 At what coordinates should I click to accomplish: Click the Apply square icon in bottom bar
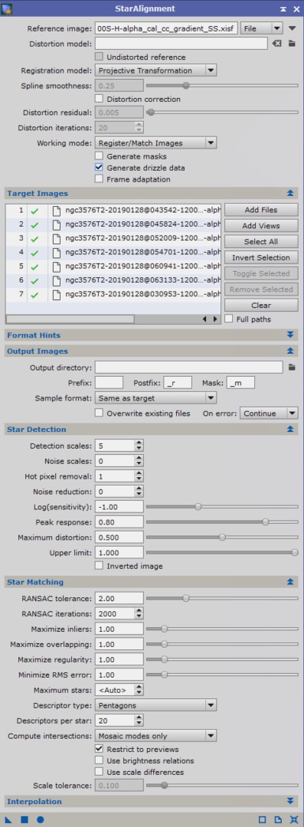(x=25, y=819)
